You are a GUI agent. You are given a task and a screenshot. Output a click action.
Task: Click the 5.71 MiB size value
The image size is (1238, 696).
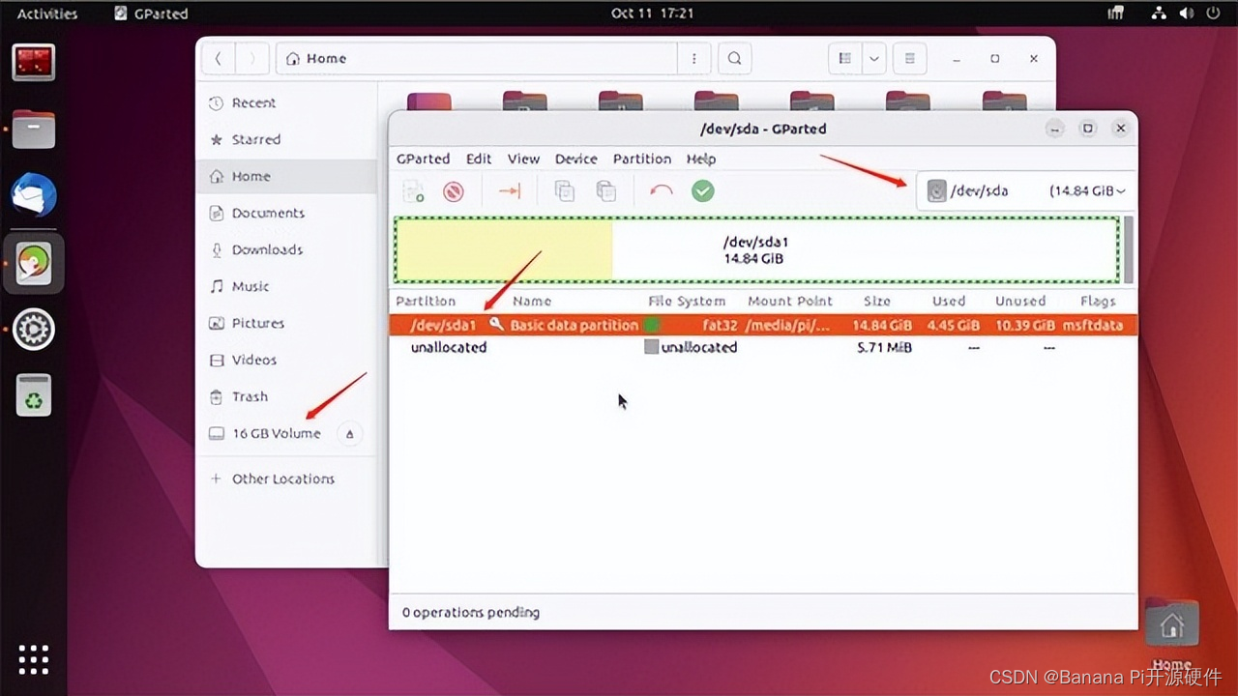[884, 347]
